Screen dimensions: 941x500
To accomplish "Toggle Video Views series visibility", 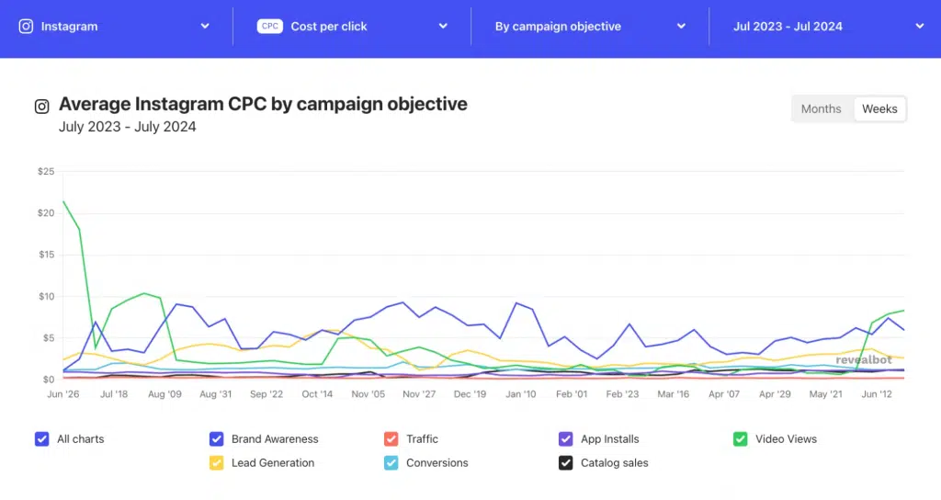I will coord(741,439).
